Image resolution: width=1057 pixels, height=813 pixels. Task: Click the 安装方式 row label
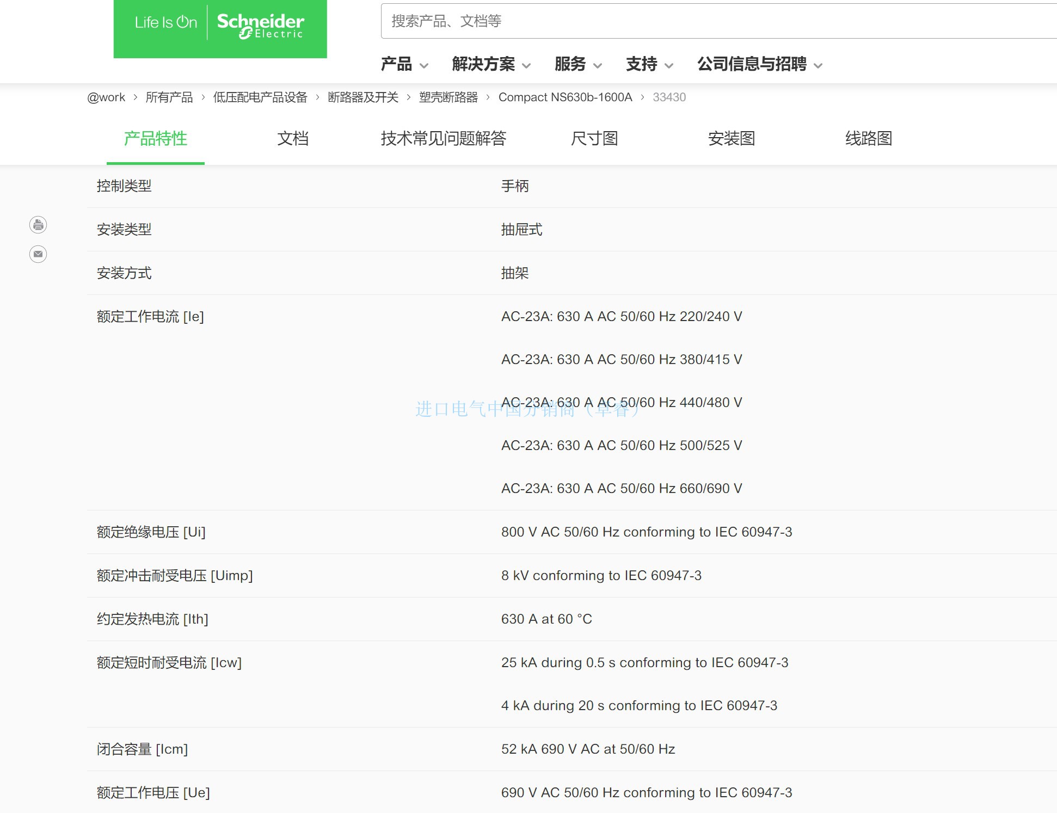[124, 273]
